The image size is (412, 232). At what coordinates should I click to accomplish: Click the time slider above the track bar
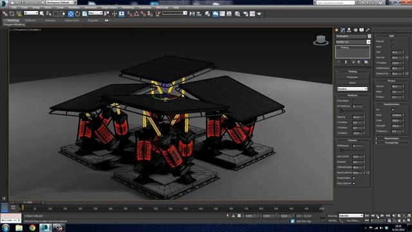[28, 202]
